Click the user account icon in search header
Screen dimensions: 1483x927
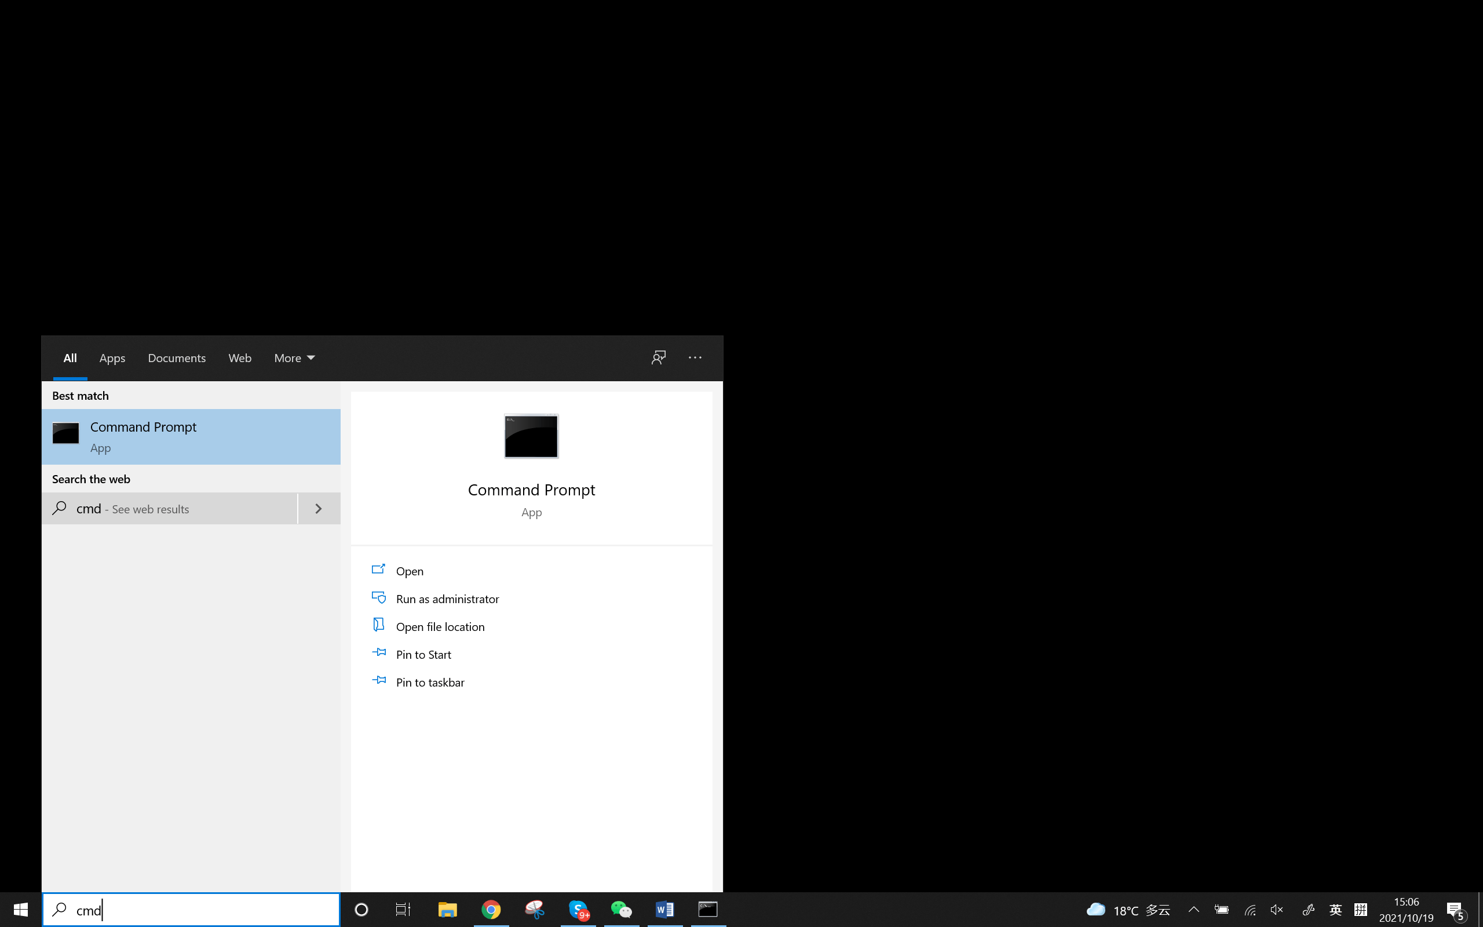click(x=658, y=357)
